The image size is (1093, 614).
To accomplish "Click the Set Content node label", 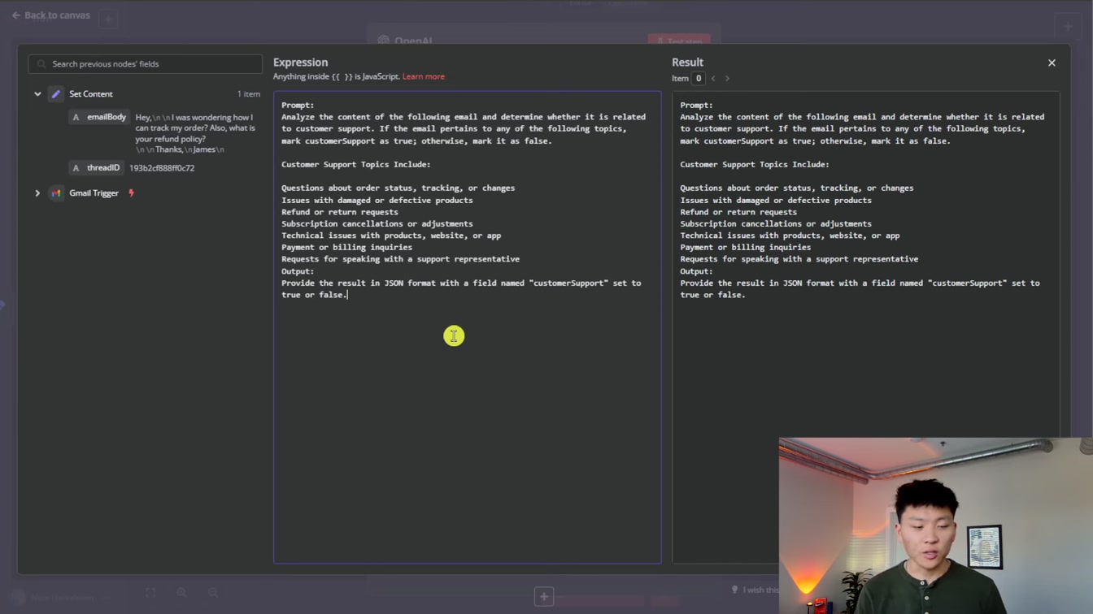I will tap(91, 94).
